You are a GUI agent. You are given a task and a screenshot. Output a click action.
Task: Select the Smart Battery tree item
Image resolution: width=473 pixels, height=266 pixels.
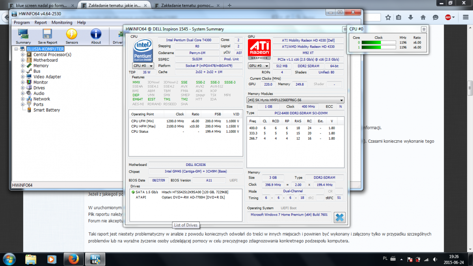tap(47, 110)
